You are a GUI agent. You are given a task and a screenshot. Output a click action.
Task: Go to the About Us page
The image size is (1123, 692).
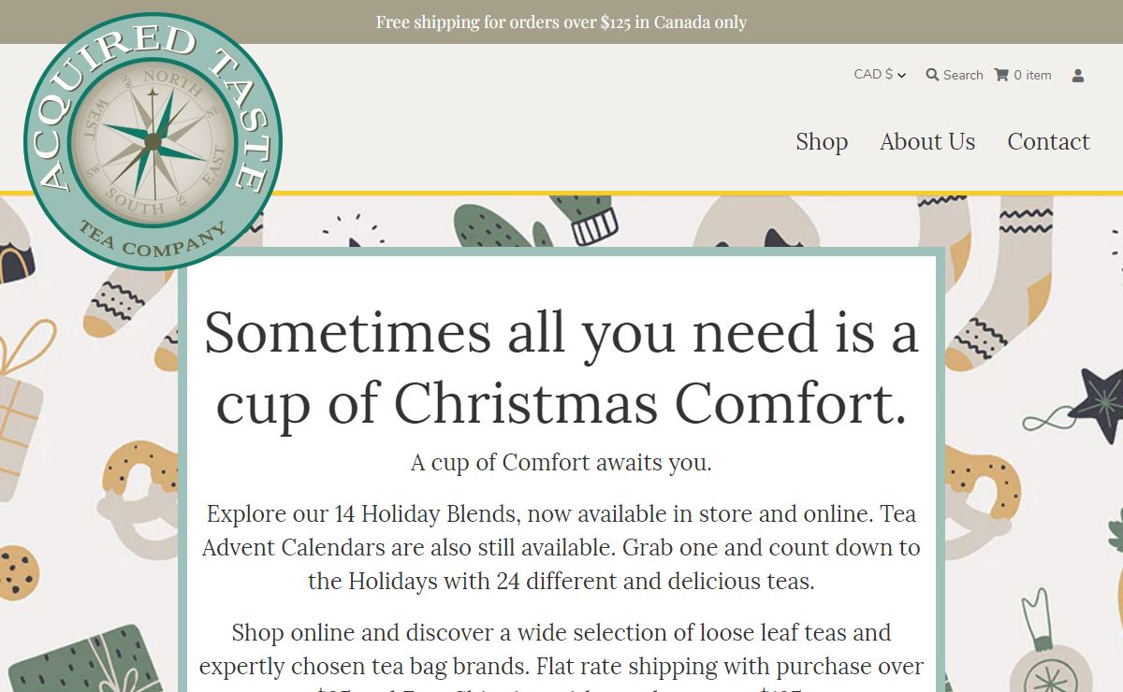coord(927,141)
